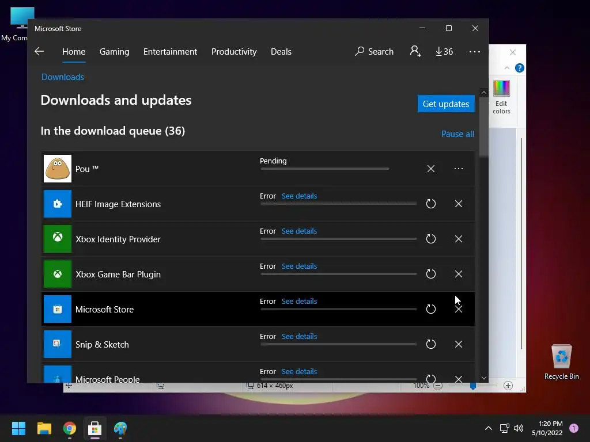Show hidden system tray icons
This screenshot has width=590, height=442.
(489, 428)
